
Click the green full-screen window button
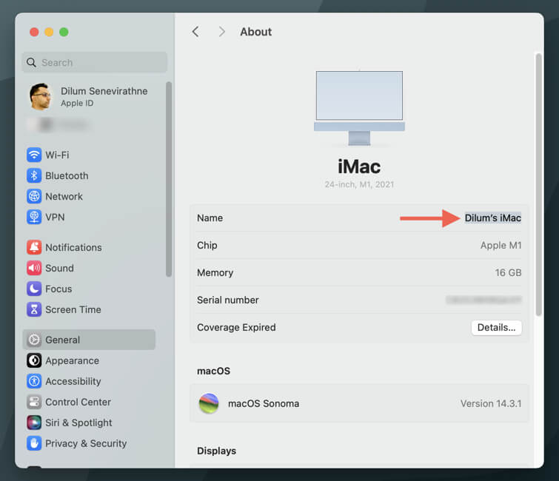pyautogui.click(x=64, y=32)
